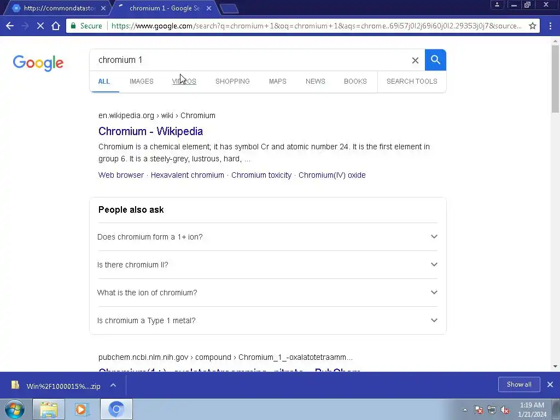Click the Chromium taskbar icon
Screen dimensions: 560x420
(x=116, y=409)
